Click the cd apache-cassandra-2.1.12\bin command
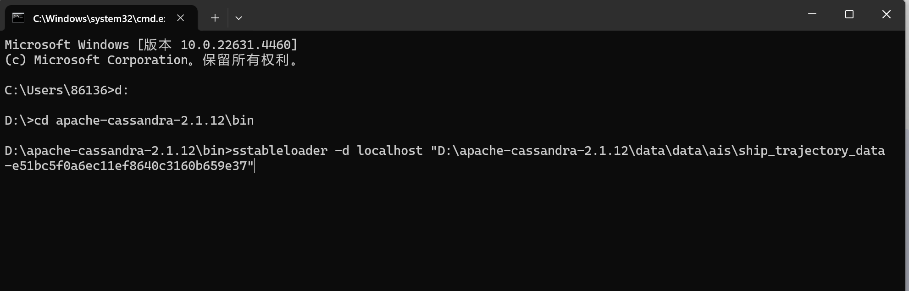The image size is (909, 291). (144, 121)
